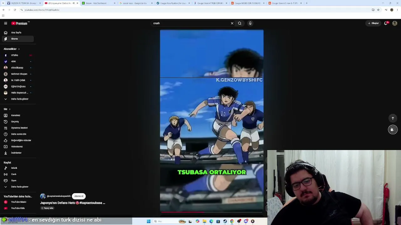Open the Windows Start menu

[148, 221]
